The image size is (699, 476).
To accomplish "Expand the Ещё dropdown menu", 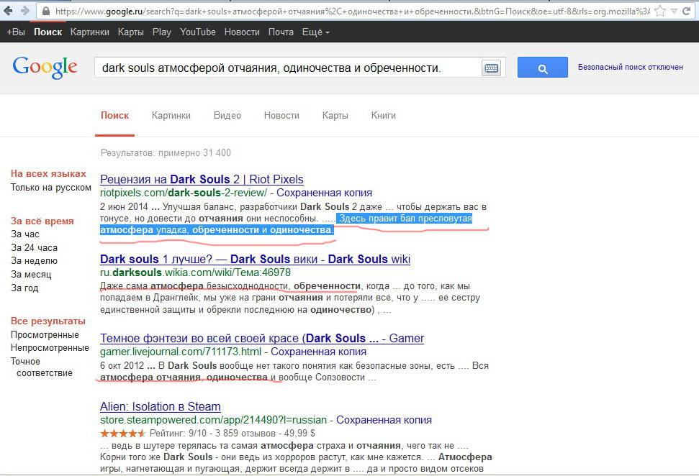I will click(x=315, y=32).
